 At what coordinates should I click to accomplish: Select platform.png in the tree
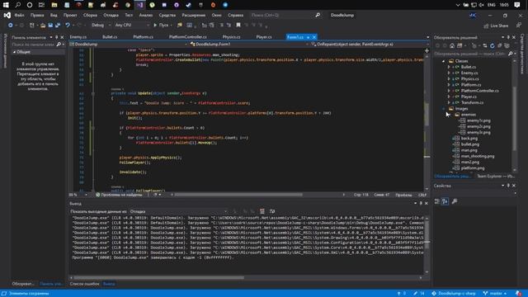(x=473, y=168)
